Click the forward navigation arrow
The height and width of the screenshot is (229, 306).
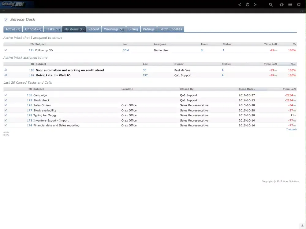click(255, 5)
